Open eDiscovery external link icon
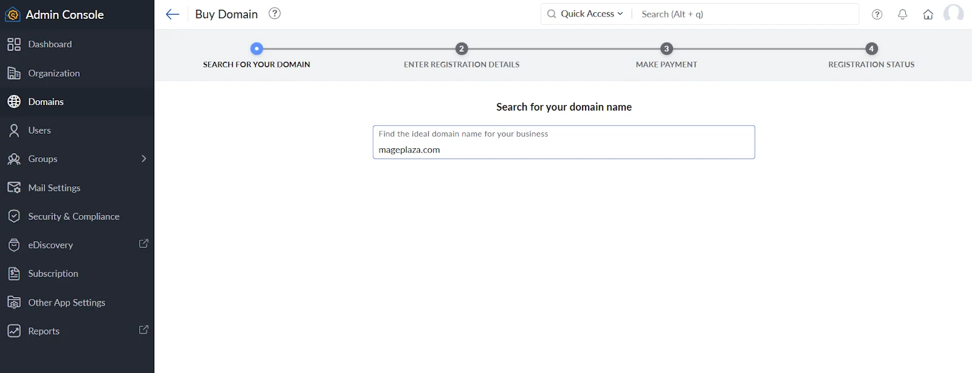This screenshot has height=373, width=972. point(144,244)
